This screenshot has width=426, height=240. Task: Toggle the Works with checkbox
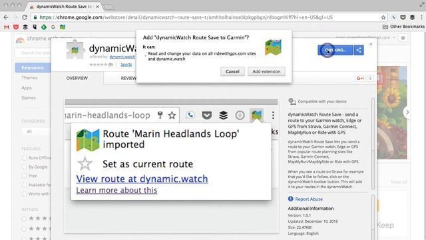tap(24, 194)
